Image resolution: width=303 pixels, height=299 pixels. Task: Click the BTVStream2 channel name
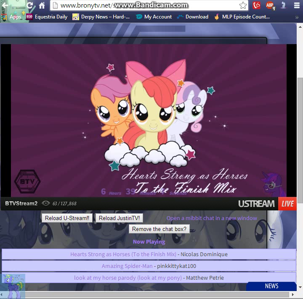21,204
